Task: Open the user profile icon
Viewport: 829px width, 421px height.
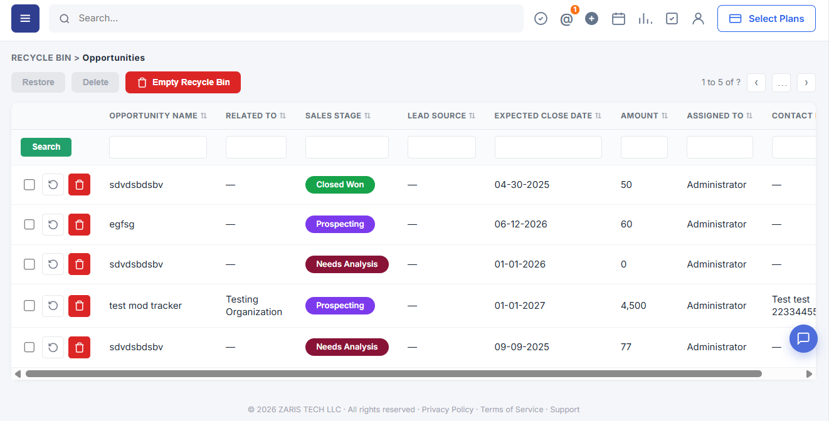Action: click(x=698, y=19)
